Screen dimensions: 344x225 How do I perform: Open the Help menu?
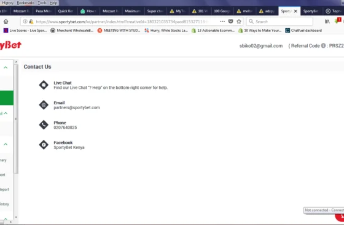click(53, 3)
